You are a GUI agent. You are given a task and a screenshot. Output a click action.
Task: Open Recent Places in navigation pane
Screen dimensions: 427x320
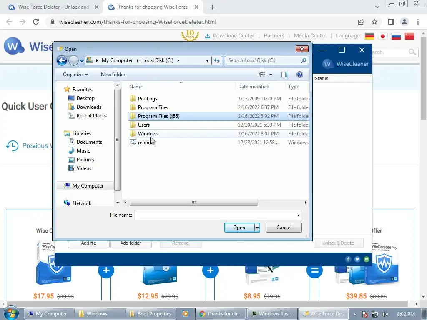[x=91, y=116]
